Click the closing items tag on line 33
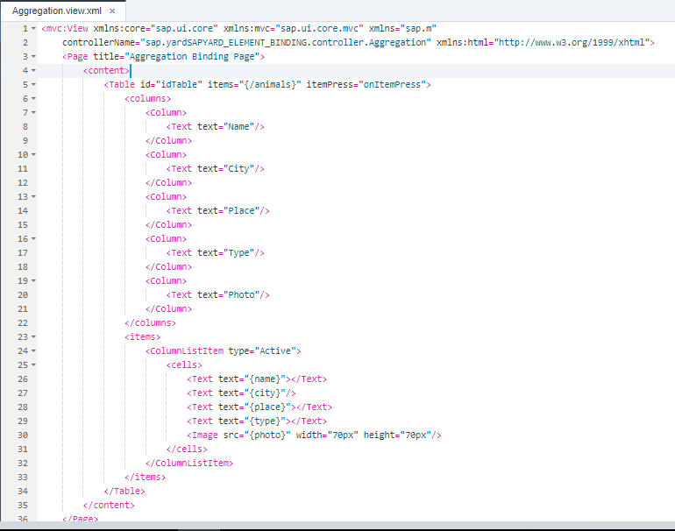 point(145,478)
